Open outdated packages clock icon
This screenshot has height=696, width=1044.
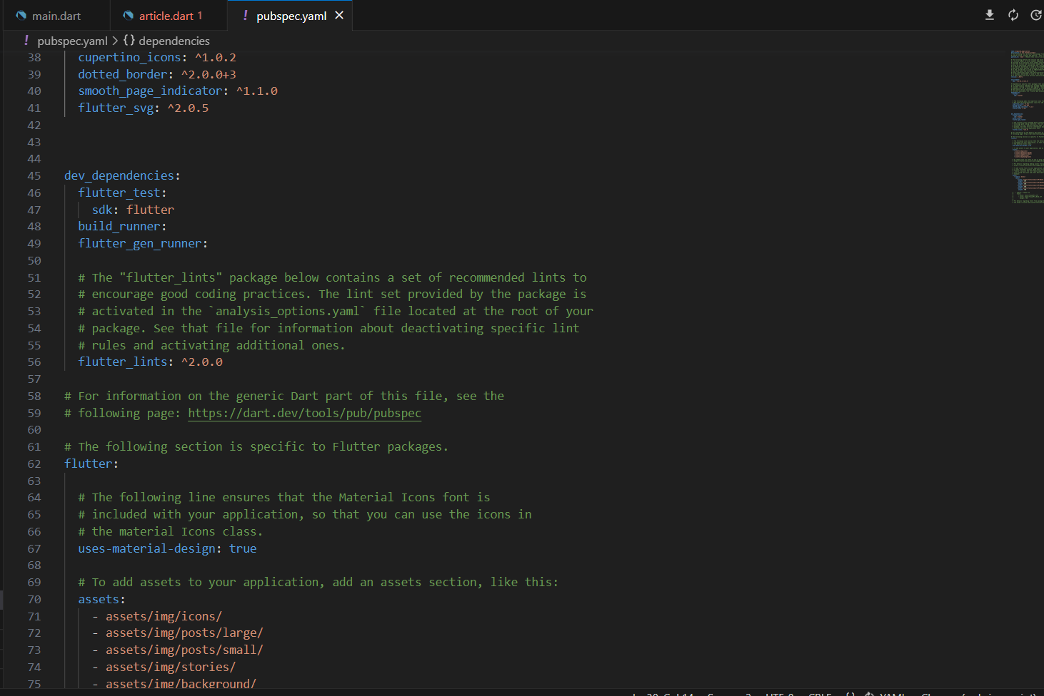click(x=1036, y=15)
